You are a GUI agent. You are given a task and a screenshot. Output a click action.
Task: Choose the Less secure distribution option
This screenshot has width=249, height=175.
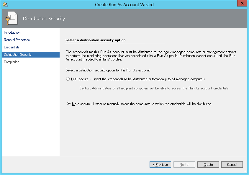pyautogui.click(x=68, y=79)
